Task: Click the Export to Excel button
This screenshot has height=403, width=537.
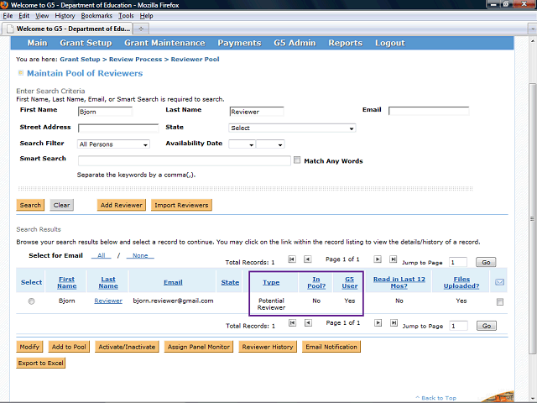Action: [x=41, y=364]
